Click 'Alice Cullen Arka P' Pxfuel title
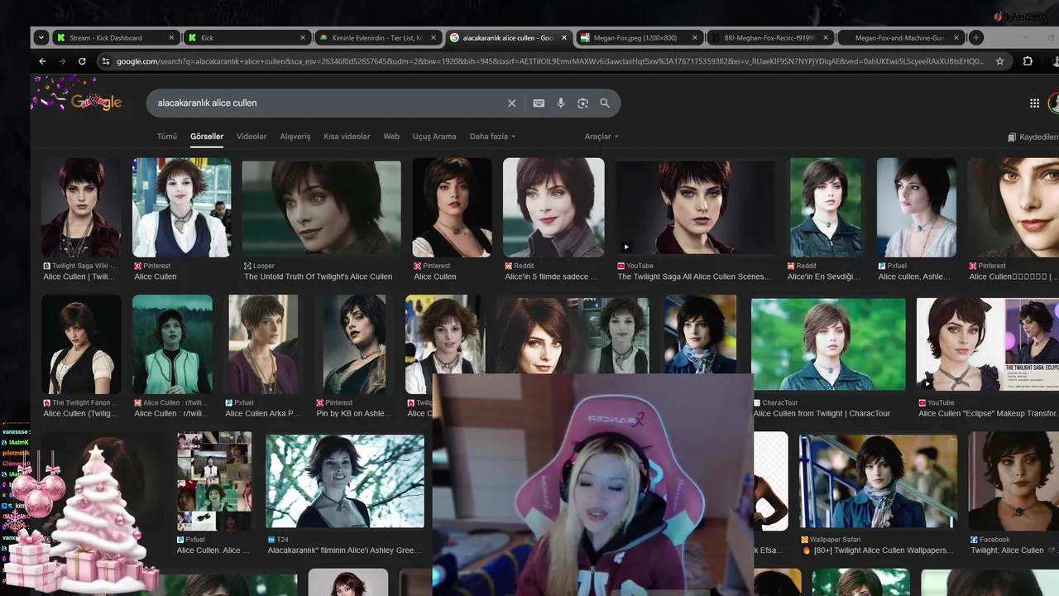The width and height of the screenshot is (1059, 596). pyautogui.click(x=262, y=414)
